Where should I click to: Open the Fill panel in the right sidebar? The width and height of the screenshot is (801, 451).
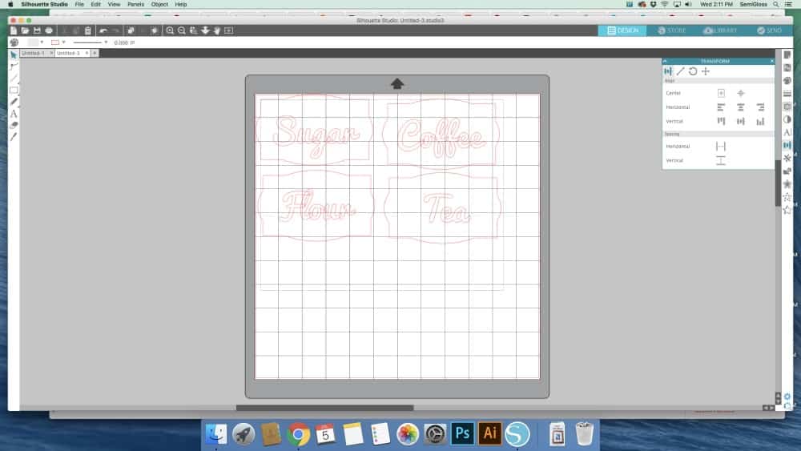pos(787,81)
